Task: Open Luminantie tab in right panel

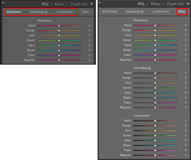Action: pyautogui.click(x=161, y=12)
